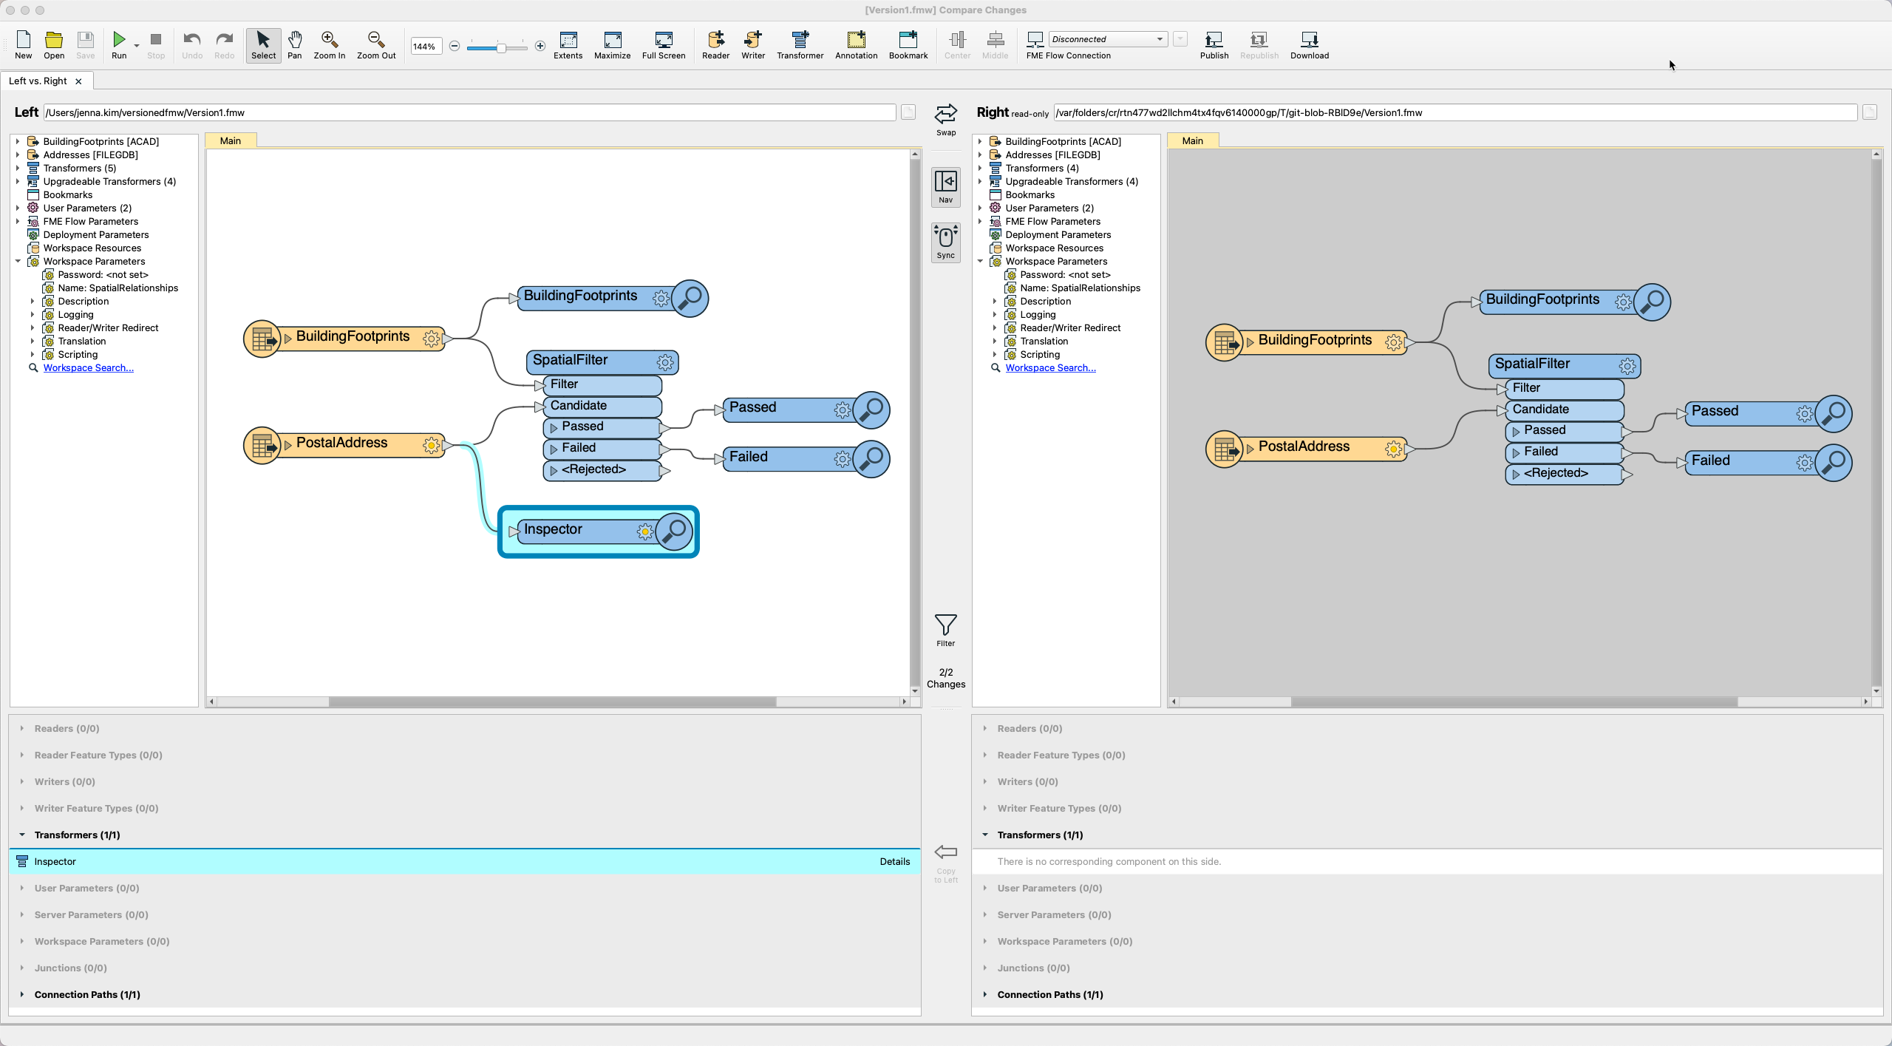Enter Full Screen mode
The image size is (1892, 1046).
[664, 44]
